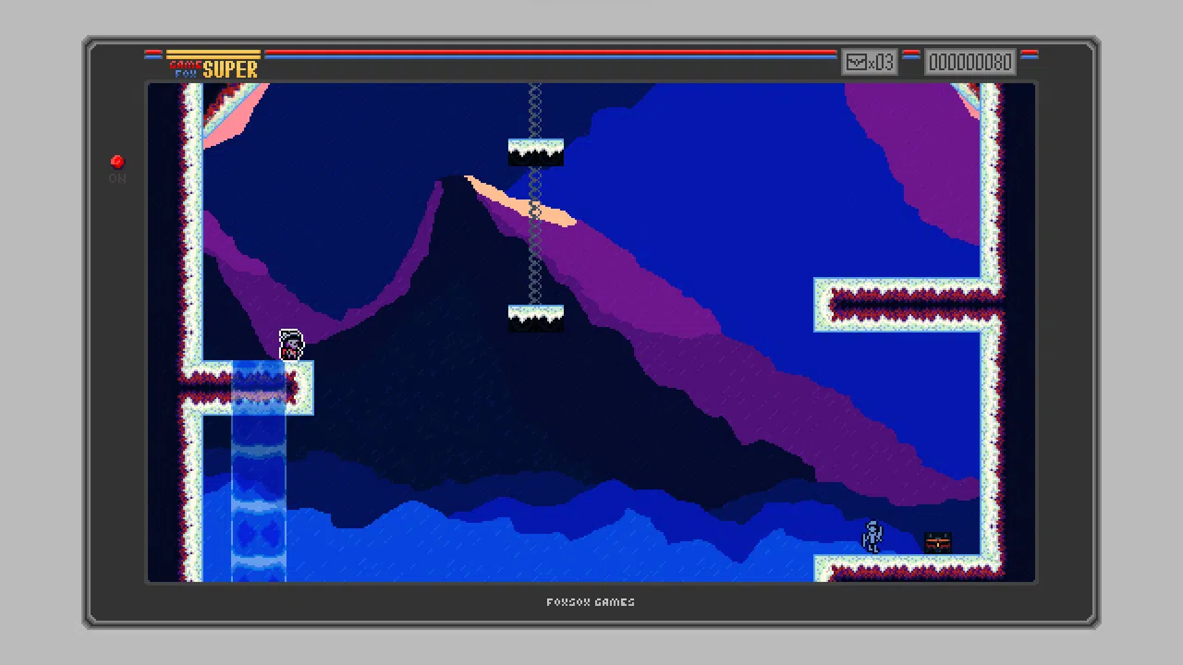1183x665 pixels.
Task: Click the lower chained snowy platform
Action: [536, 319]
